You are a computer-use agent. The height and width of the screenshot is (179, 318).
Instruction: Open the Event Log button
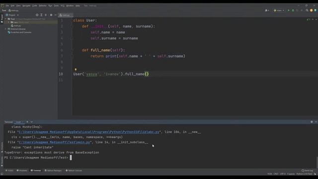click(x=307, y=171)
